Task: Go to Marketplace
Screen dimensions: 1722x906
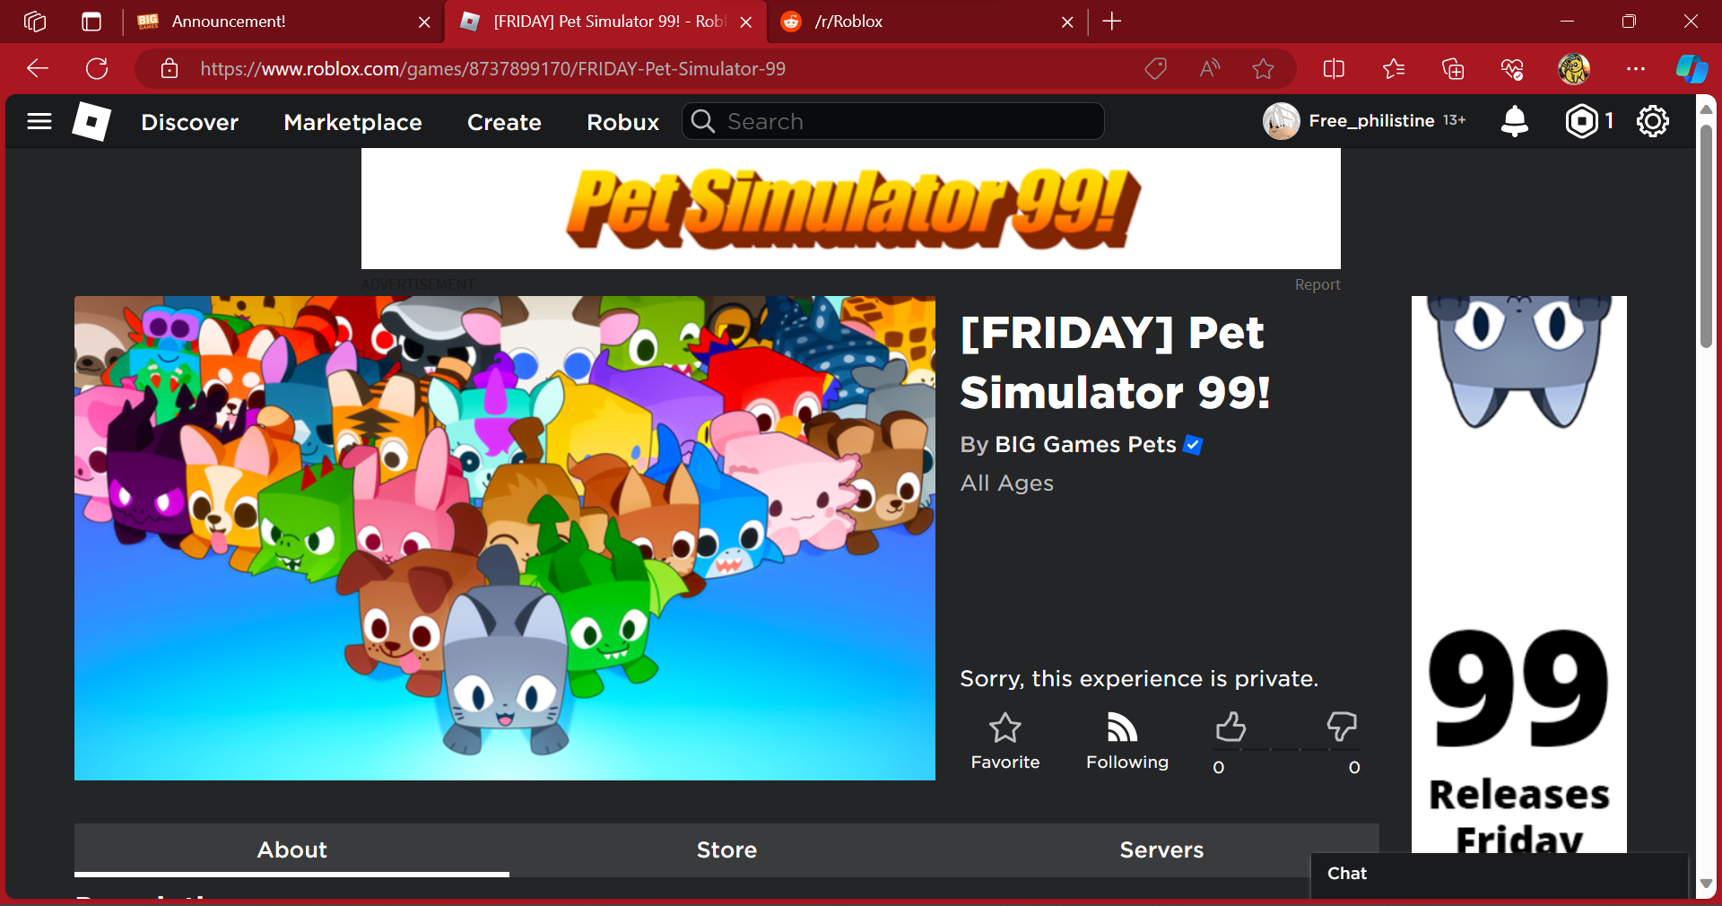Action: (352, 122)
